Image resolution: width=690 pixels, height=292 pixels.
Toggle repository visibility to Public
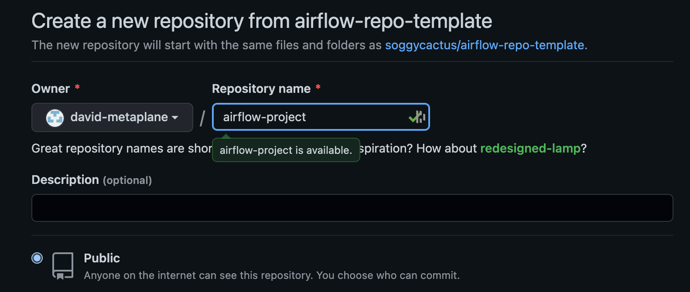click(x=37, y=258)
